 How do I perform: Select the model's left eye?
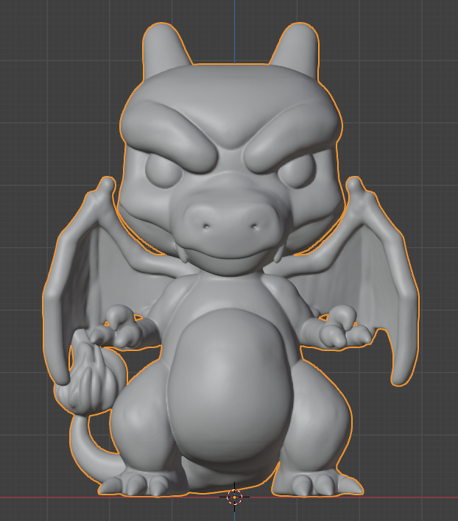[163, 171]
